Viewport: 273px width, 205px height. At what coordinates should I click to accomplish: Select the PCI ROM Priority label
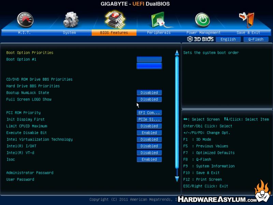pos(23,113)
